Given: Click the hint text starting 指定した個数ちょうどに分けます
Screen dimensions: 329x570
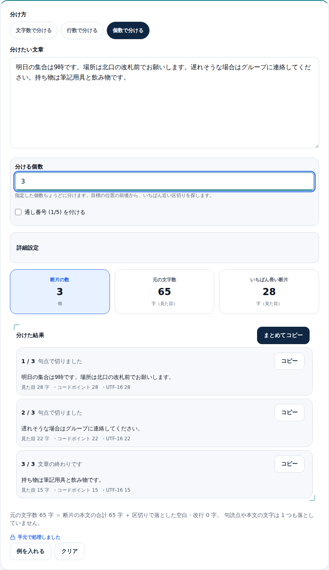Looking at the screenshot, I should pyautogui.click(x=114, y=195).
